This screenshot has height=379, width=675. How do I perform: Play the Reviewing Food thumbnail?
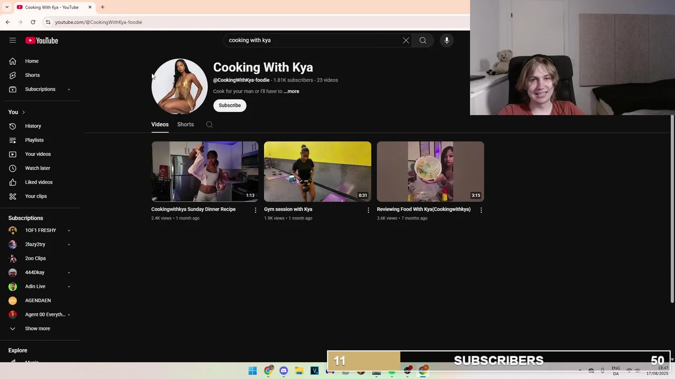pos(430,171)
